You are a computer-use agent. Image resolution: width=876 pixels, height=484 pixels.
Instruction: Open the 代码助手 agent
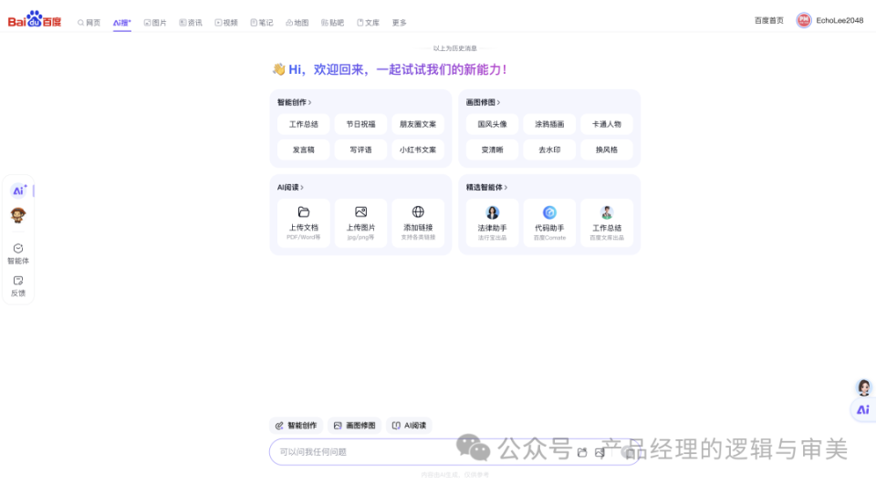(x=549, y=222)
